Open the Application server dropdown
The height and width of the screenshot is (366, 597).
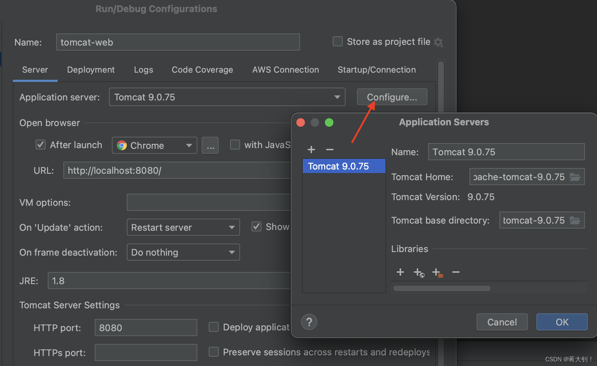tap(227, 97)
